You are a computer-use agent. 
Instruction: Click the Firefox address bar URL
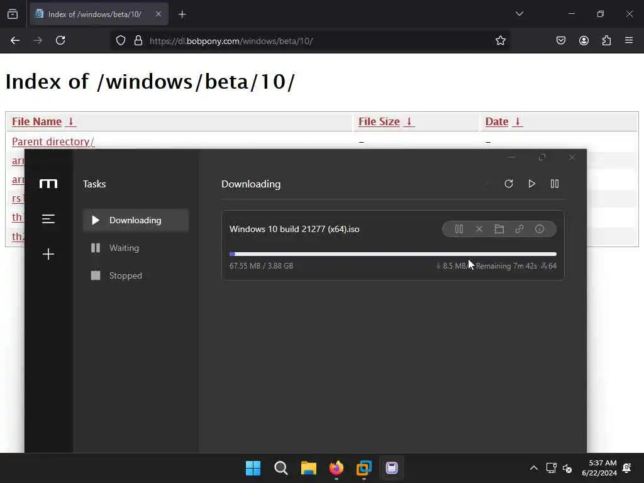pyautogui.click(x=231, y=41)
